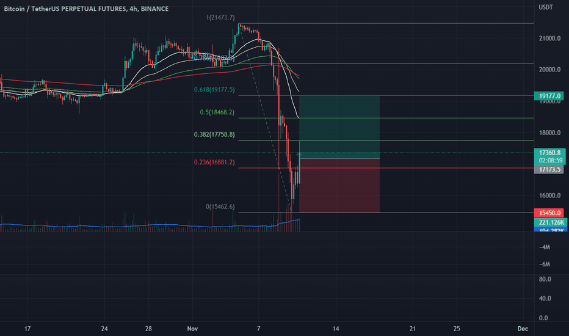Click the 221.126K volume value tag
The image size is (569, 336).
coord(551,222)
